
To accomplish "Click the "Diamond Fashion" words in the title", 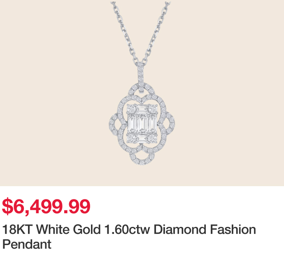I will point(205,229).
